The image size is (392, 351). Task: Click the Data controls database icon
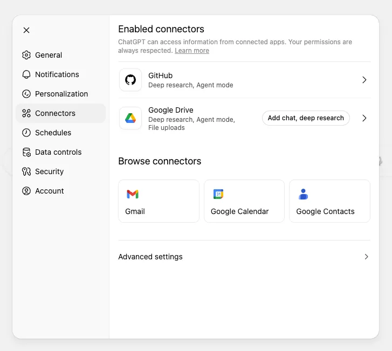coord(26,152)
